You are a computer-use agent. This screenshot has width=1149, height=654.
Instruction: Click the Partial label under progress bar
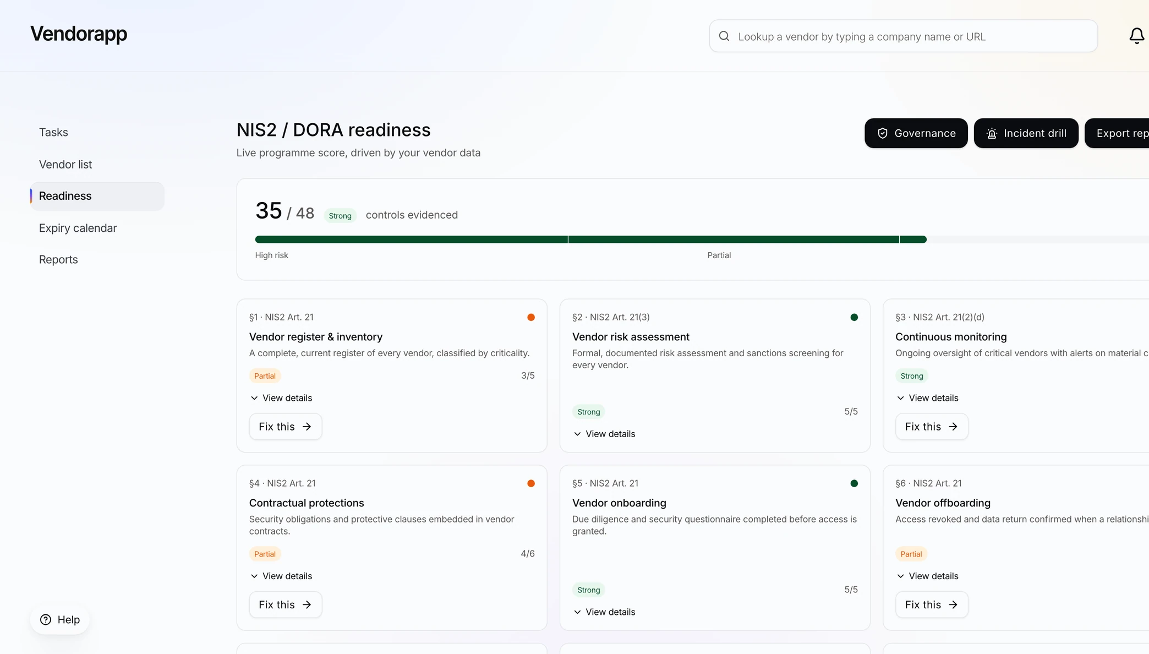pos(719,255)
